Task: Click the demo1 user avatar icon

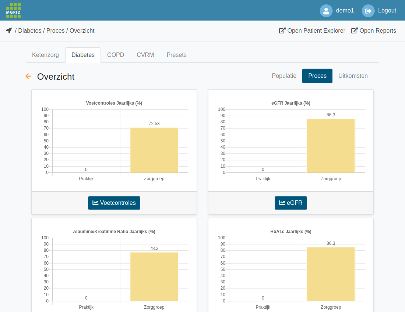Action: [x=326, y=11]
